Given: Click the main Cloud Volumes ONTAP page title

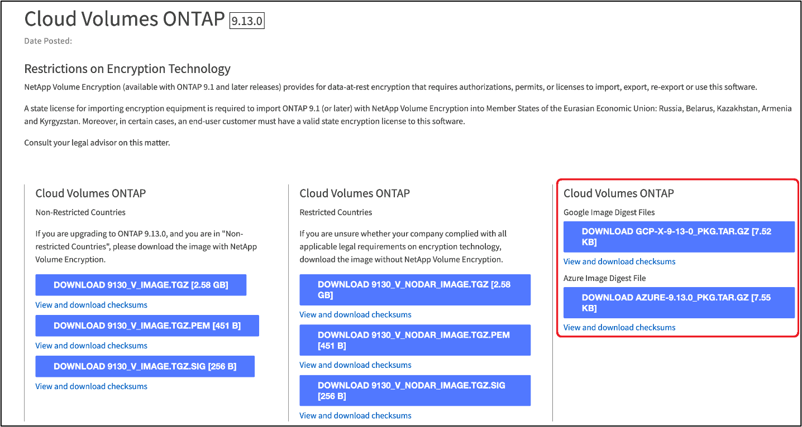Looking at the screenshot, I should click(125, 19).
